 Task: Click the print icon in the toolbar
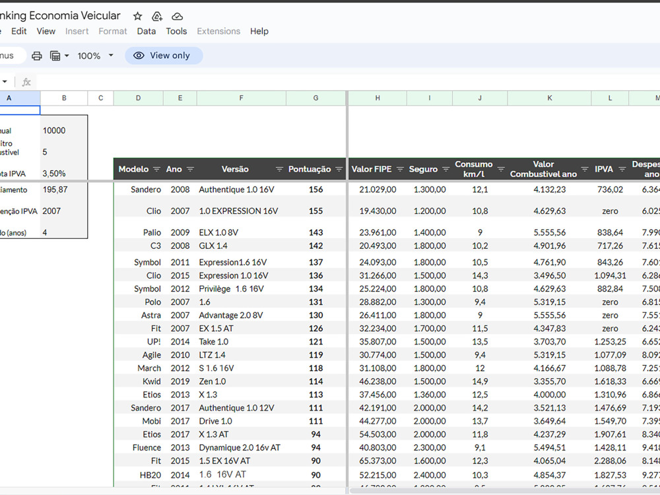(37, 55)
